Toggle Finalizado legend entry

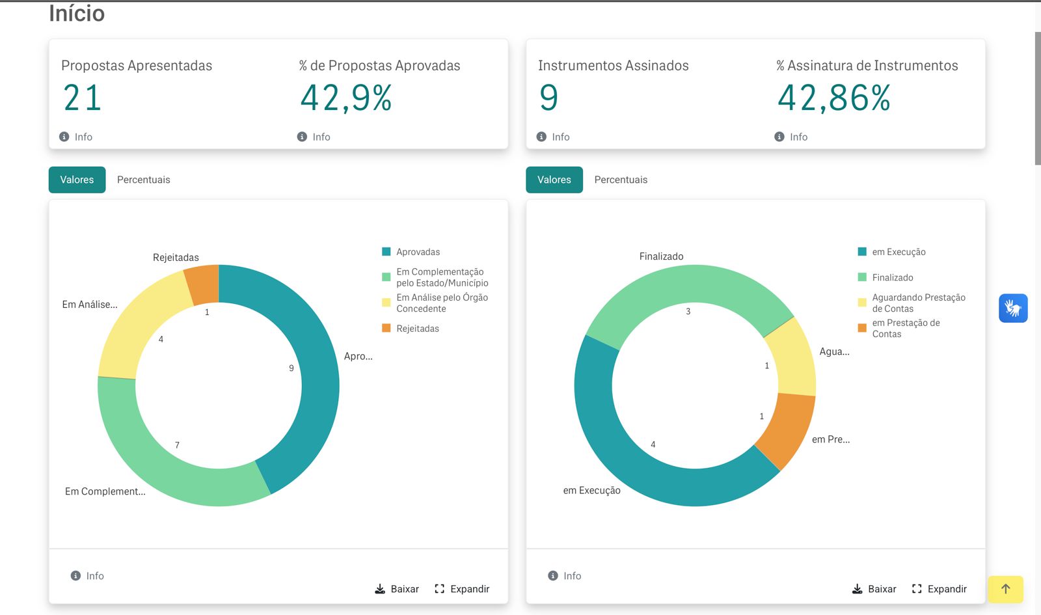click(886, 277)
